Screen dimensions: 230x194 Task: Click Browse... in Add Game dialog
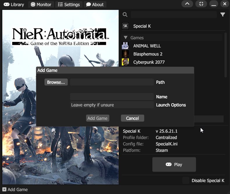[x=56, y=82]
